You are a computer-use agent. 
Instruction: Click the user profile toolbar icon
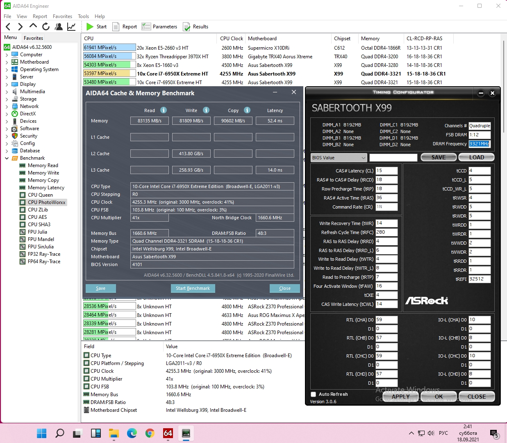click(x=59, y=27)
